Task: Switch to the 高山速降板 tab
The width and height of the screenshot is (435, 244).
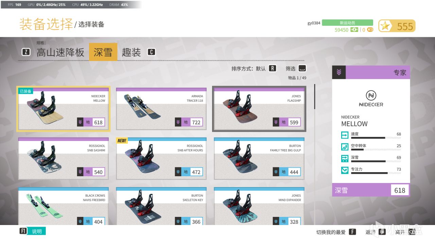Action: tap(60, 52)
